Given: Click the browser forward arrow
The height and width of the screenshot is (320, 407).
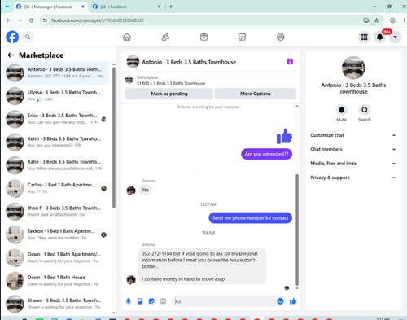Looking at the screenshot, I should [x=20, y=20].
